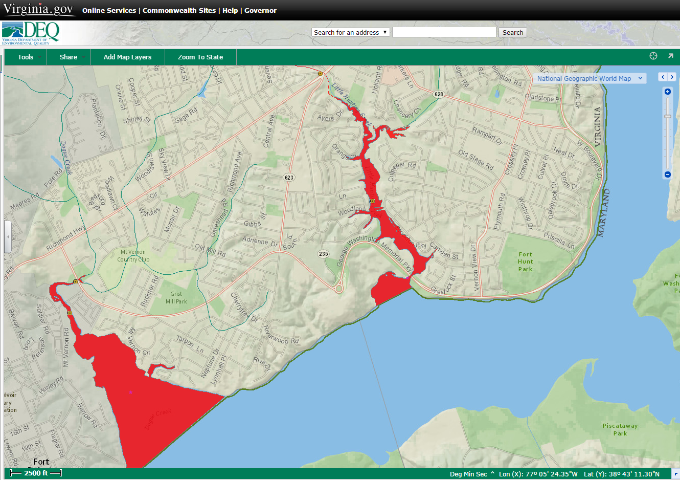Open the National Geographic World Map basemap dropdown
The image size is (680, 480).
(590, 78)
